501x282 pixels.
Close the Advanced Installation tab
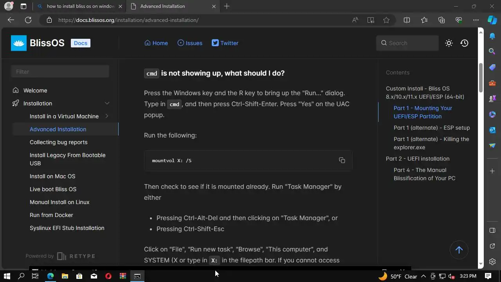click(x=214, y=6)
